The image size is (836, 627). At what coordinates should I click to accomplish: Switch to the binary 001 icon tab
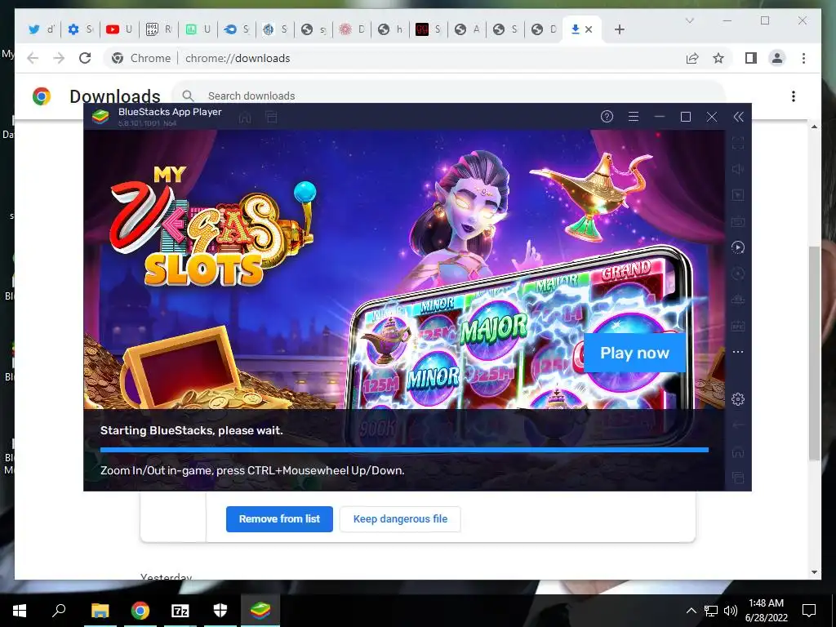tap(158, 29)
